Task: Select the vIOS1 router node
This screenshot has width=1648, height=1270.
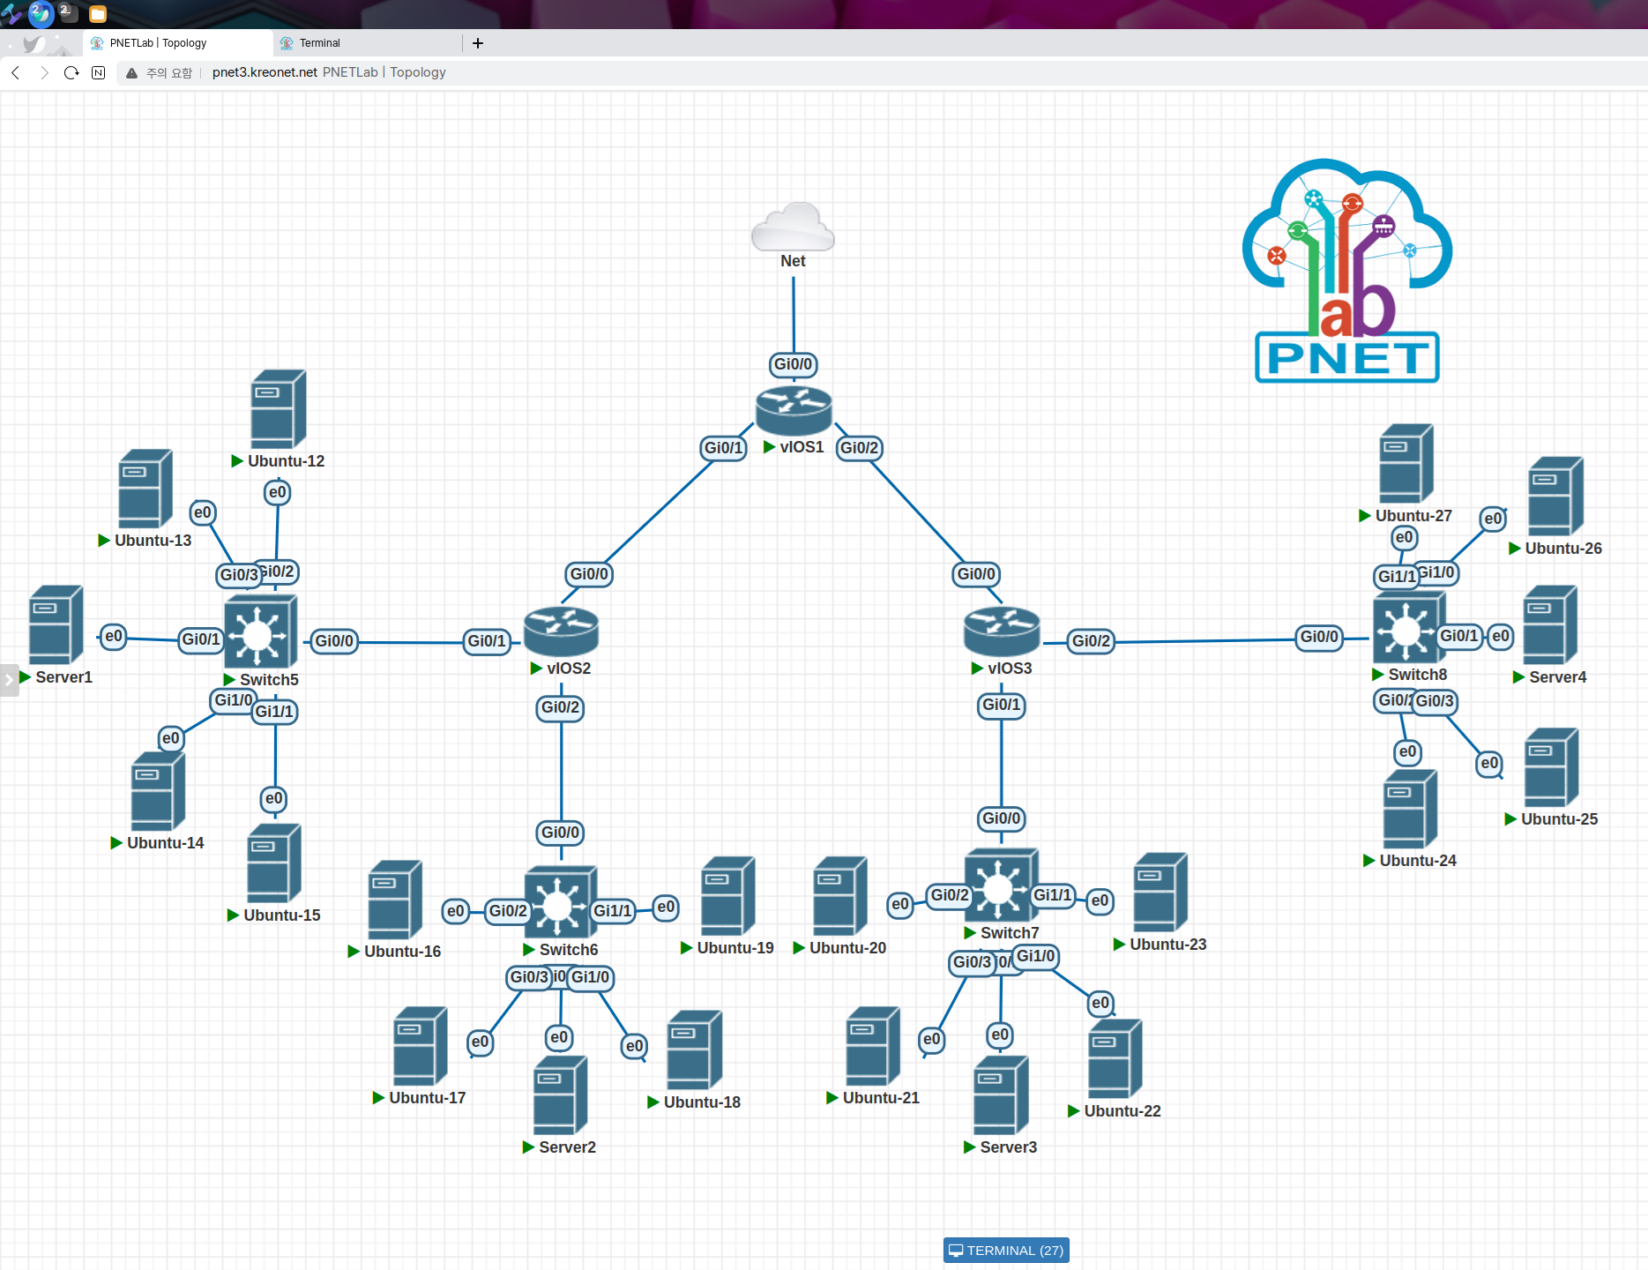Action: click(794, 410)
